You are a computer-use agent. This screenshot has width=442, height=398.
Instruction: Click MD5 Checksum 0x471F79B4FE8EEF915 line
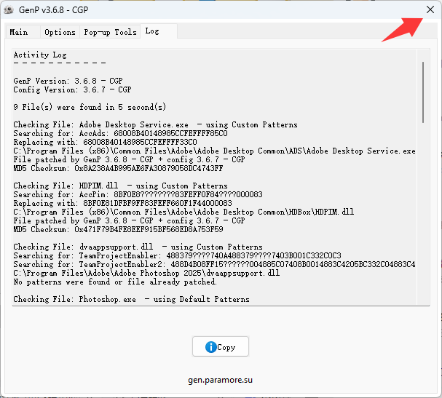[118, 229]
